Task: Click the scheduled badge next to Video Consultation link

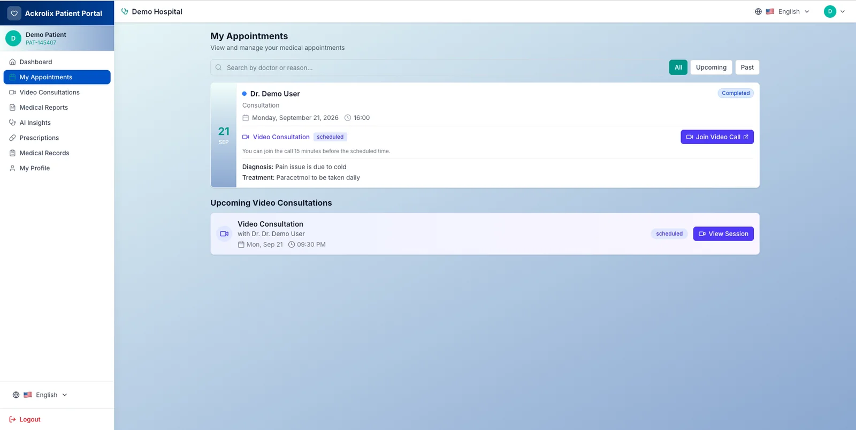Action: [x=330, y=137]
